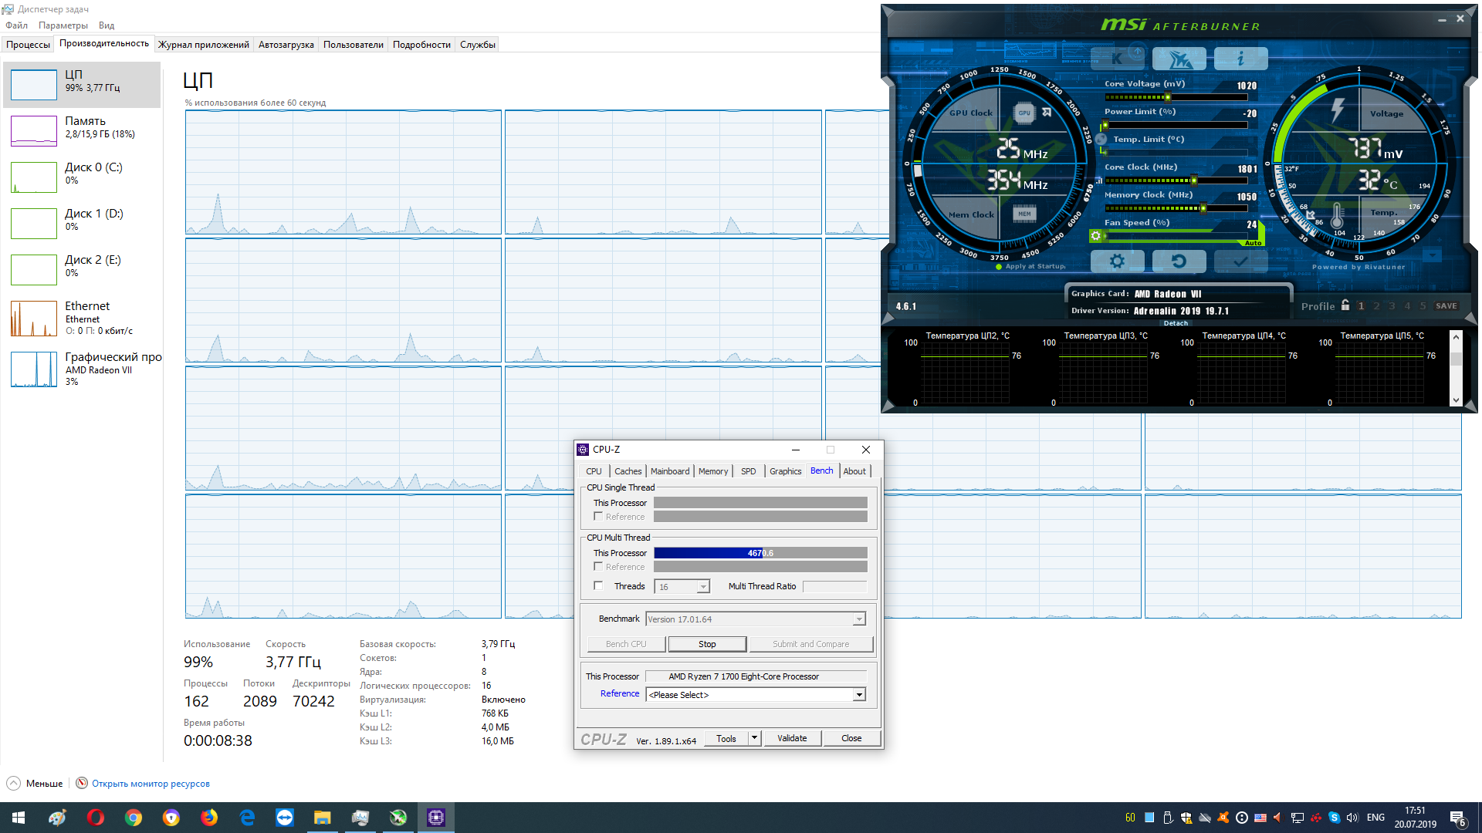Click the profile lock icon

pyautogui.click(x=1345, y=305)
